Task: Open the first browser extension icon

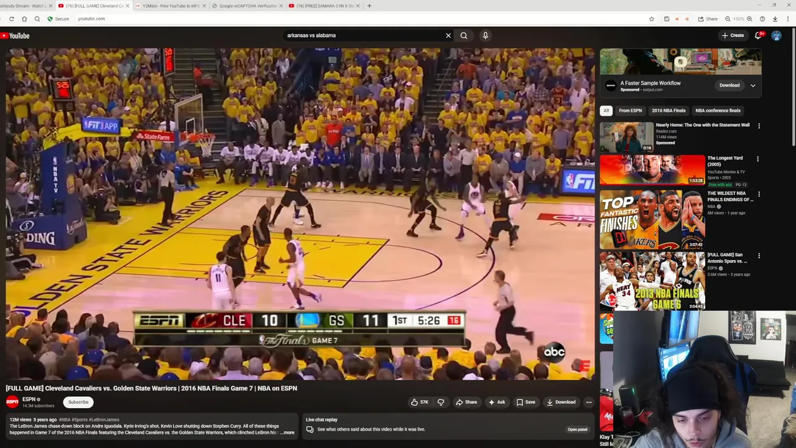Action: click(667, 19)
